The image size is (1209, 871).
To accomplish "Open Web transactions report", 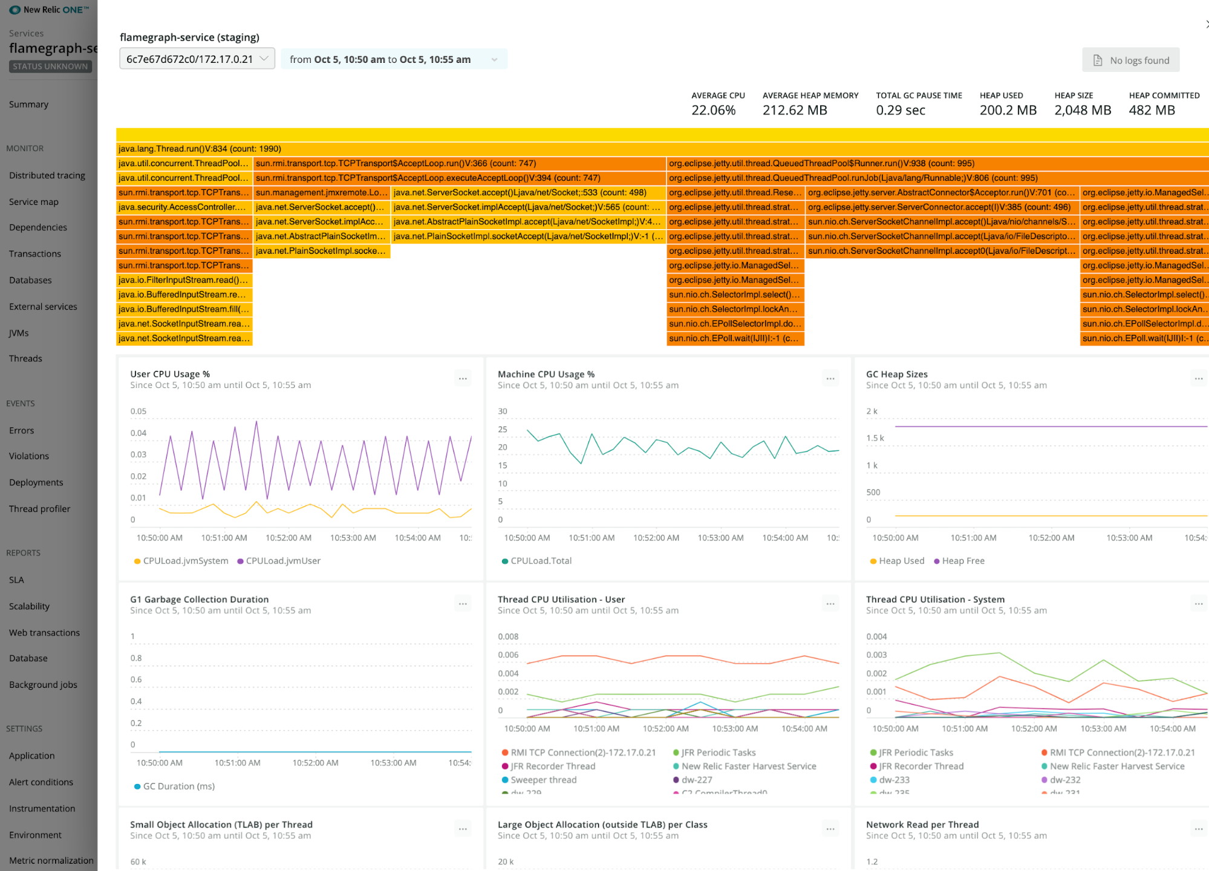I will [x=44, y=633].
